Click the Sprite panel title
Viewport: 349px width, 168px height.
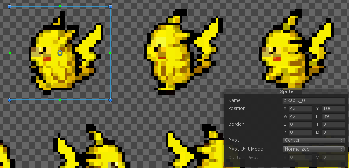point(287,91)
